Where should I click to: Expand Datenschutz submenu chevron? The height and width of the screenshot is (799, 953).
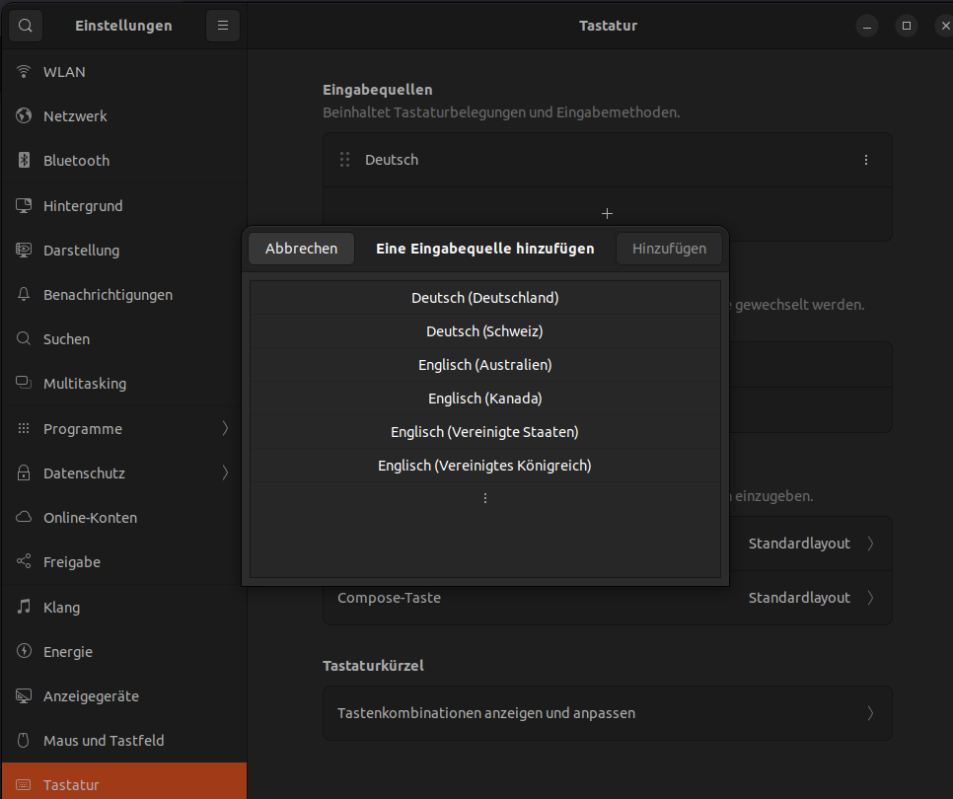tap(225, 473)
